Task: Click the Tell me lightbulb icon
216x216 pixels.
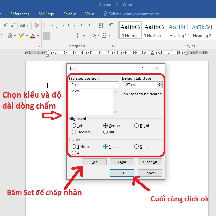Action: pos(105,14)
